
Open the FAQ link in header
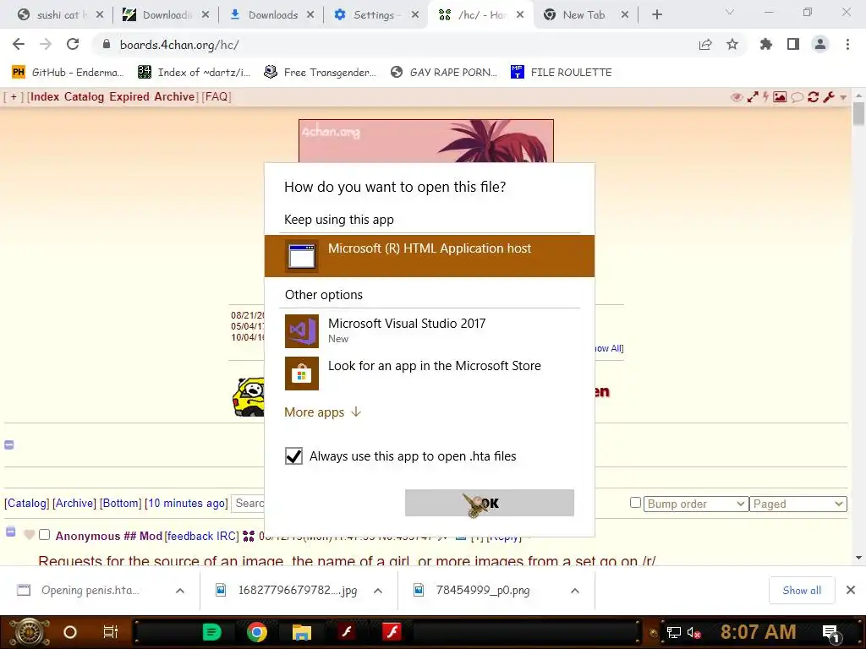(x=216, y=96)
